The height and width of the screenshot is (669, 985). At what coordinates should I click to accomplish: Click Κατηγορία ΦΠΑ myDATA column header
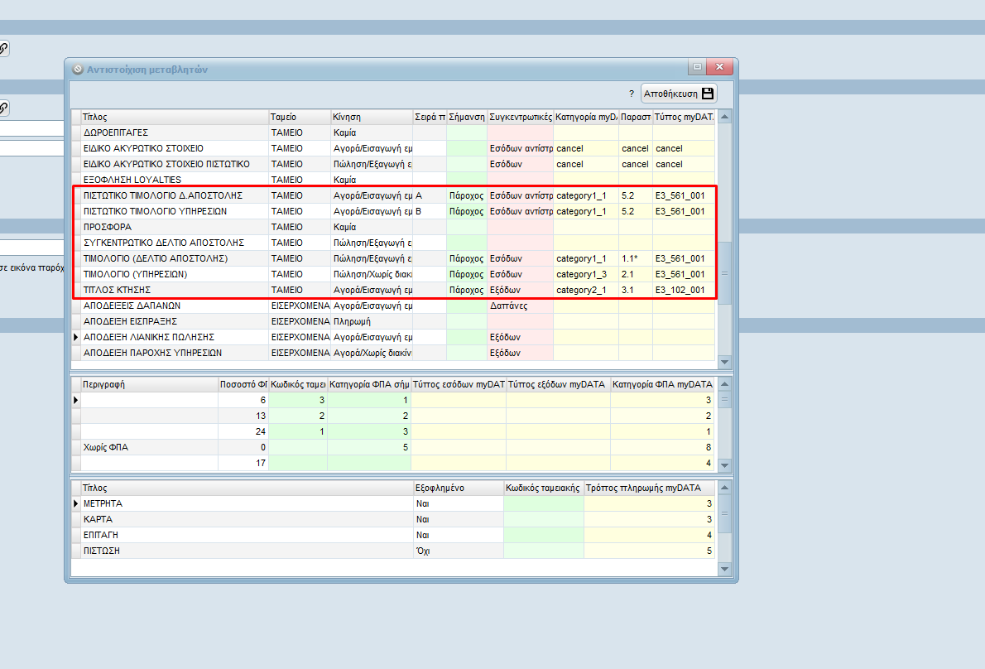(x=663, y=384)
